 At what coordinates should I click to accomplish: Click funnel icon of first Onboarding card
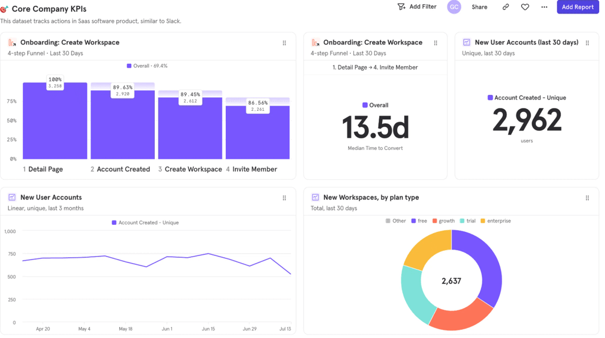12,42
